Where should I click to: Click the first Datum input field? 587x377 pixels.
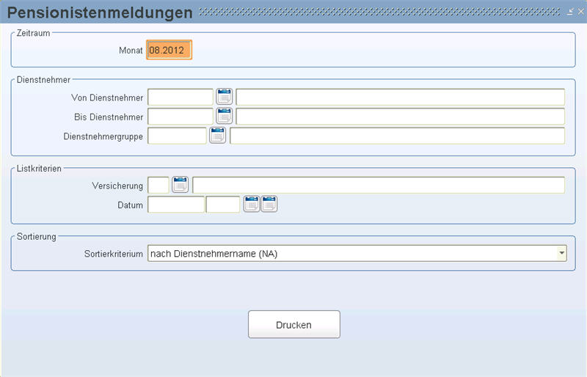coord(176,204)
